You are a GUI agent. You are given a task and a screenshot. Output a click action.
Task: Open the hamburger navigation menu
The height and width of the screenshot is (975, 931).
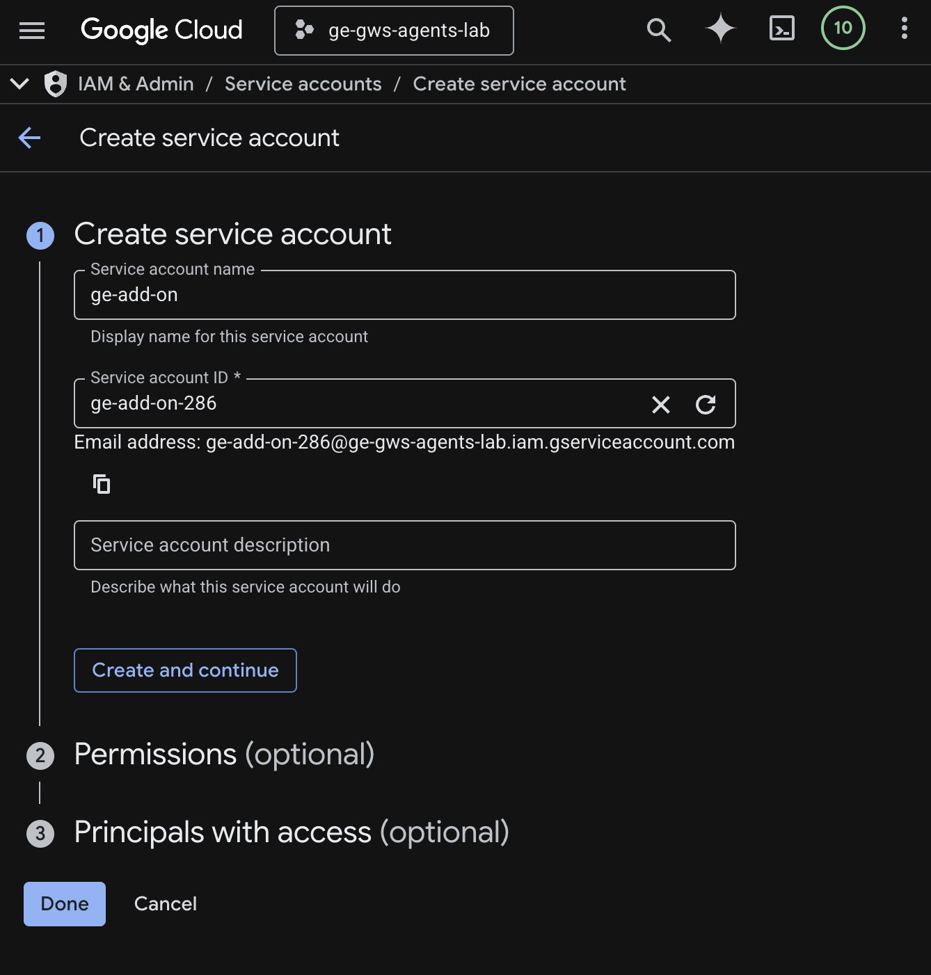point(32,31)
